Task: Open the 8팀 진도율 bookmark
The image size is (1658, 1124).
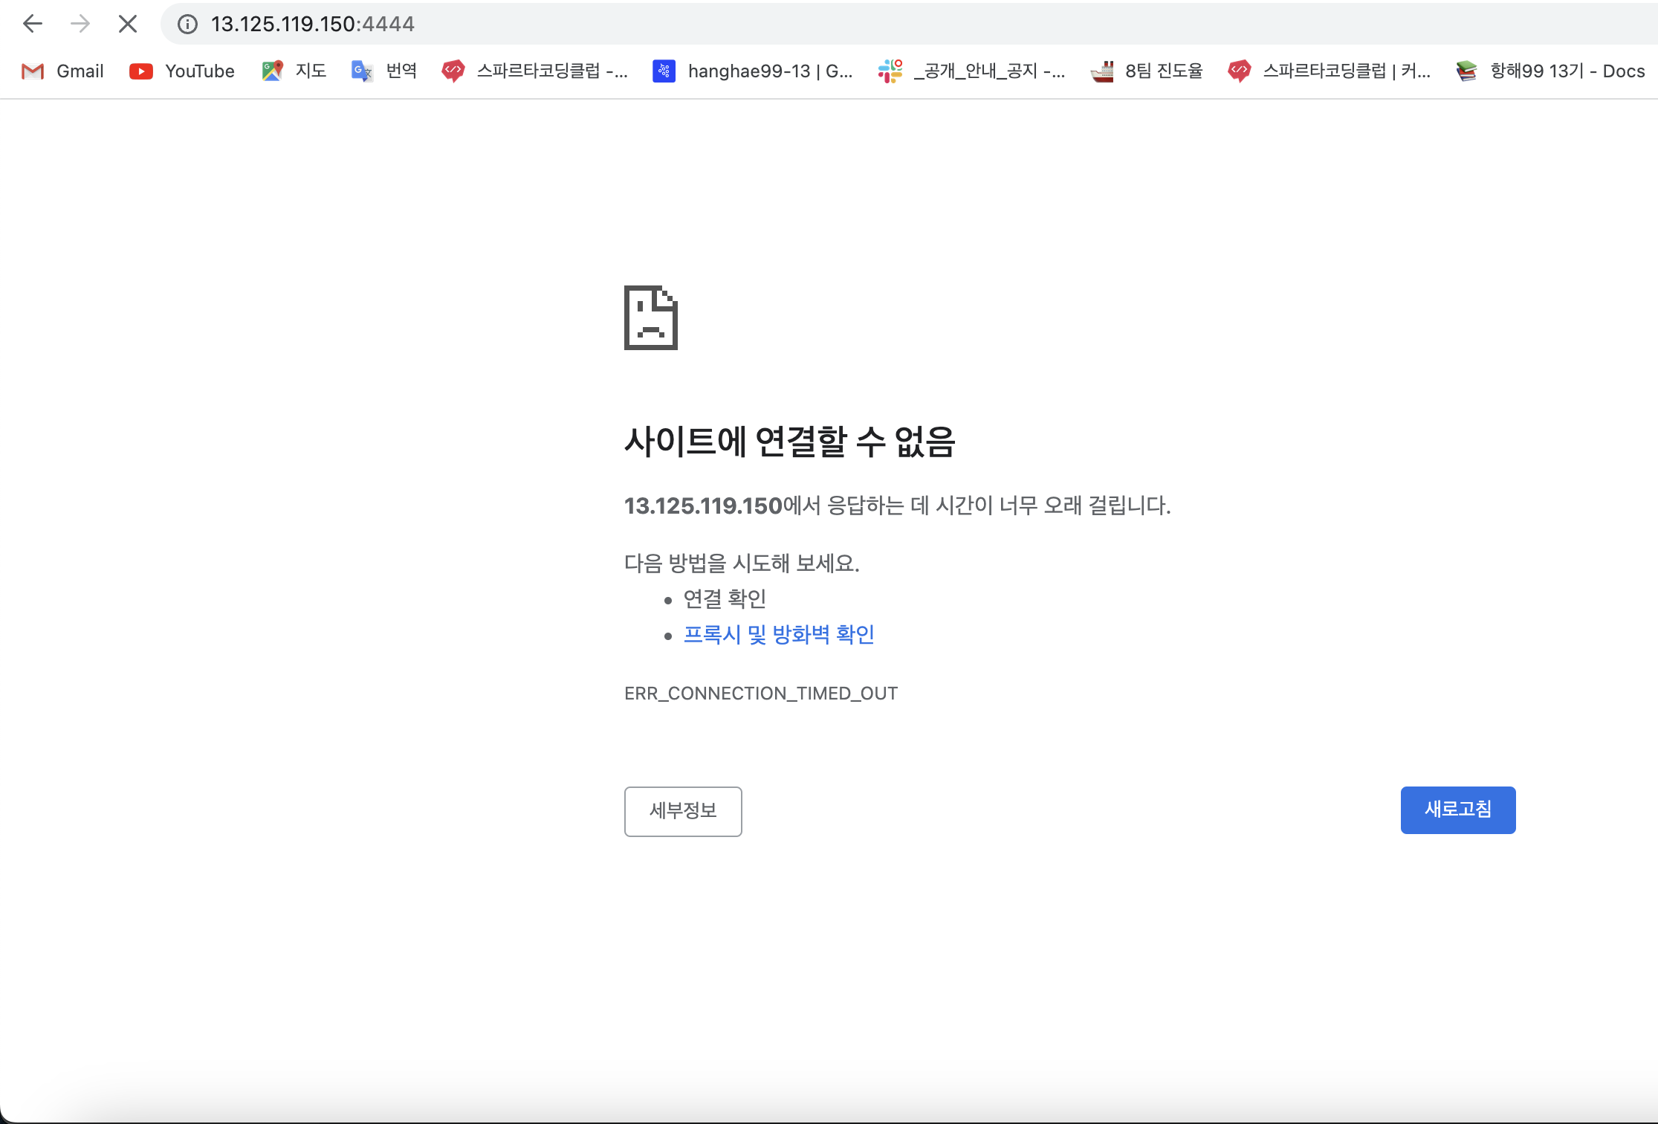Action: [x=1147, y=71]
